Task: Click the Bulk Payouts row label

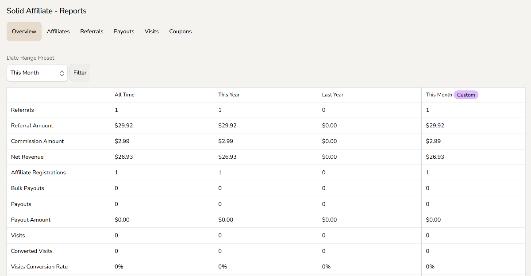Action: tap(27, 188)
